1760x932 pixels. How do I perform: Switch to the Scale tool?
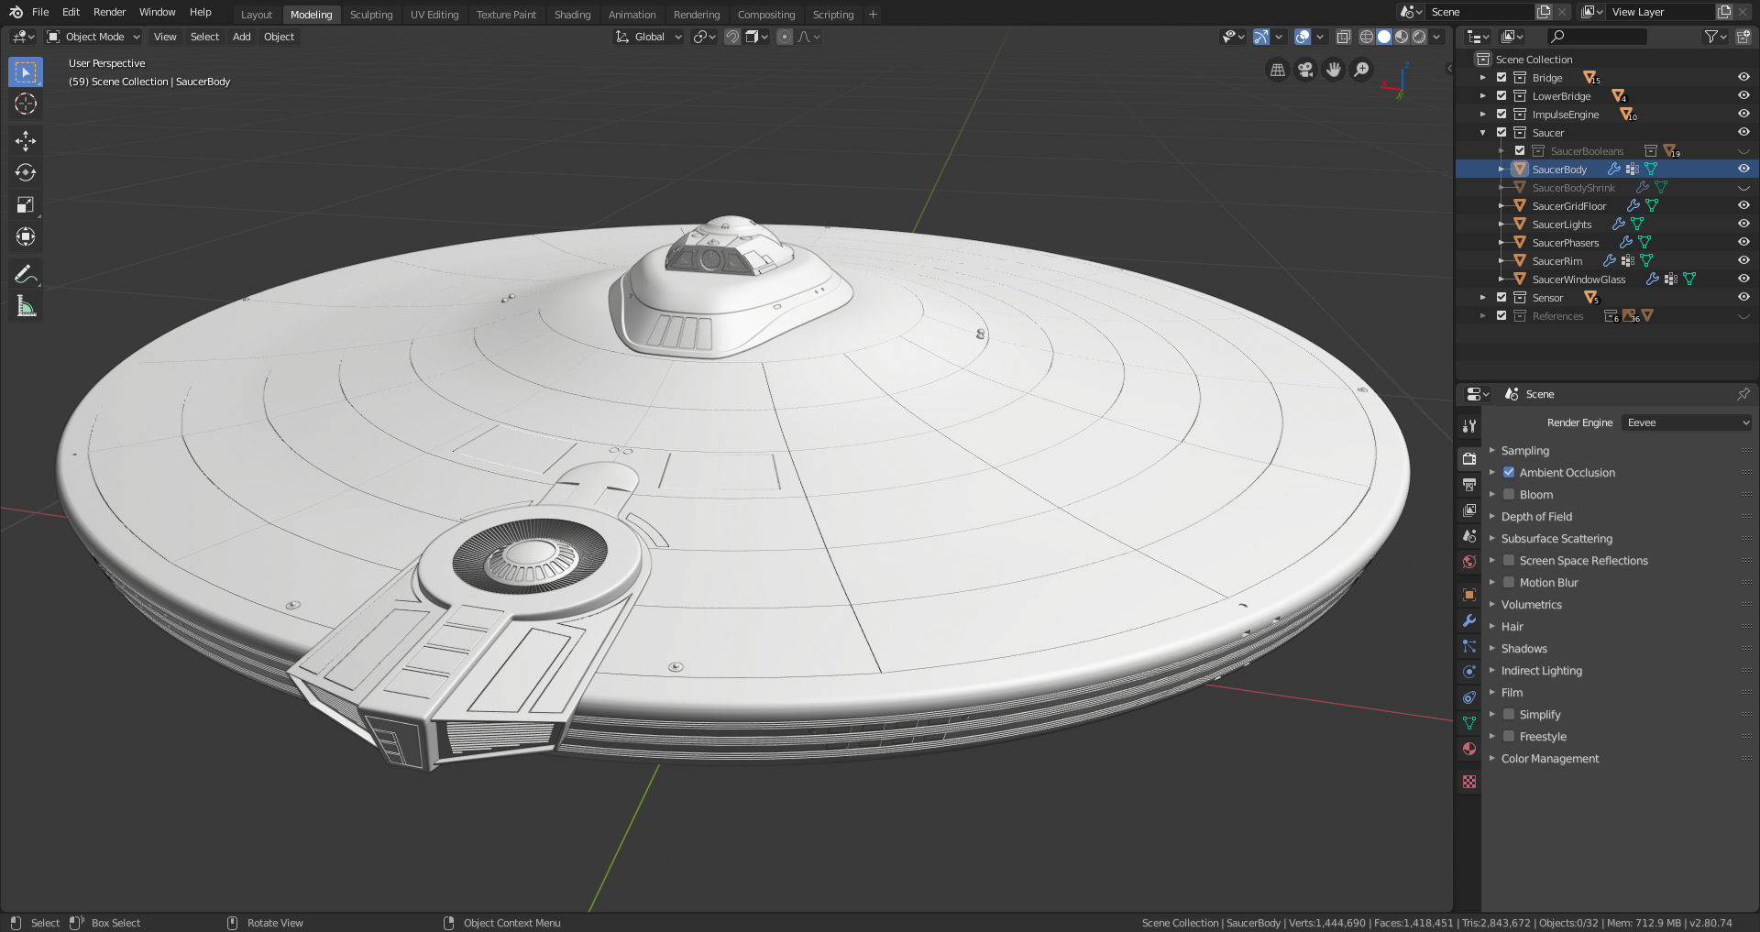pyautogui.click(x=26, y=204)
